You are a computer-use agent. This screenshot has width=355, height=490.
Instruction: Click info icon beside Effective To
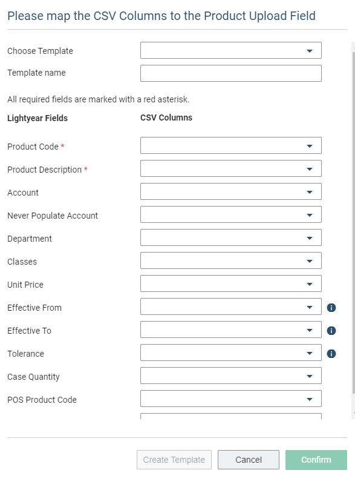pyautogui.click(x=331, y=331)
